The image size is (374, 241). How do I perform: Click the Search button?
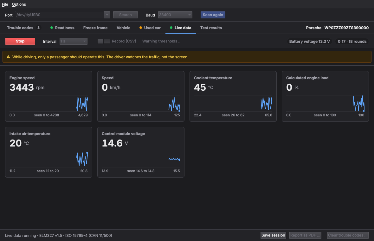point(126,15)
